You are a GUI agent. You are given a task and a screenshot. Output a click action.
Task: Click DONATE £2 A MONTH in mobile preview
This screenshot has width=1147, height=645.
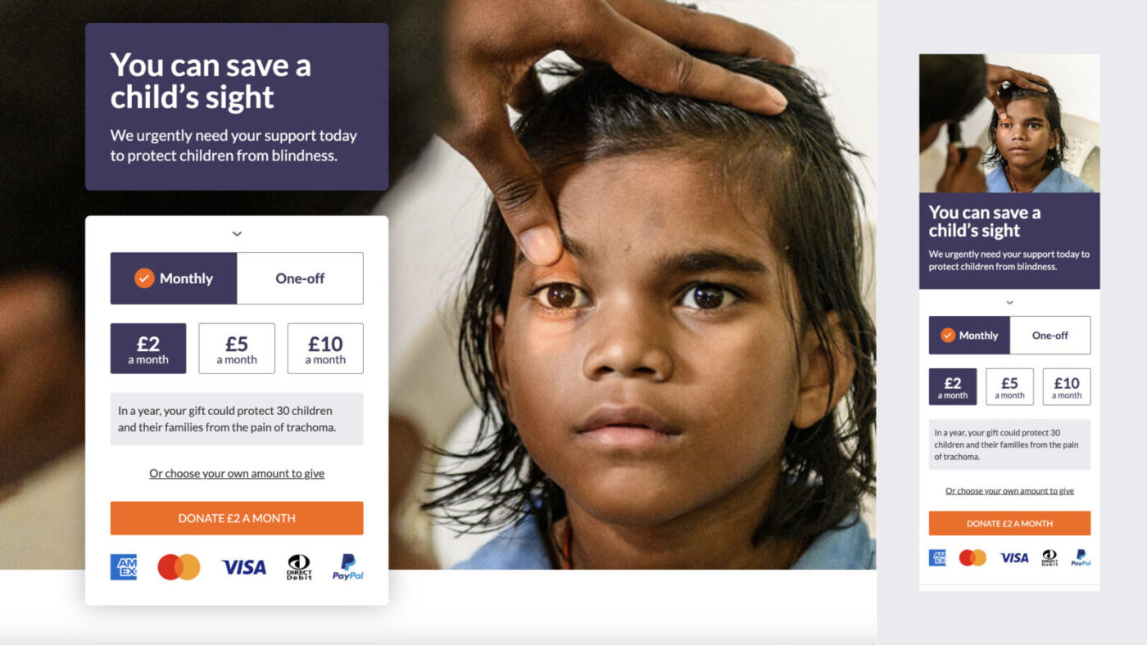[1009, 523]
